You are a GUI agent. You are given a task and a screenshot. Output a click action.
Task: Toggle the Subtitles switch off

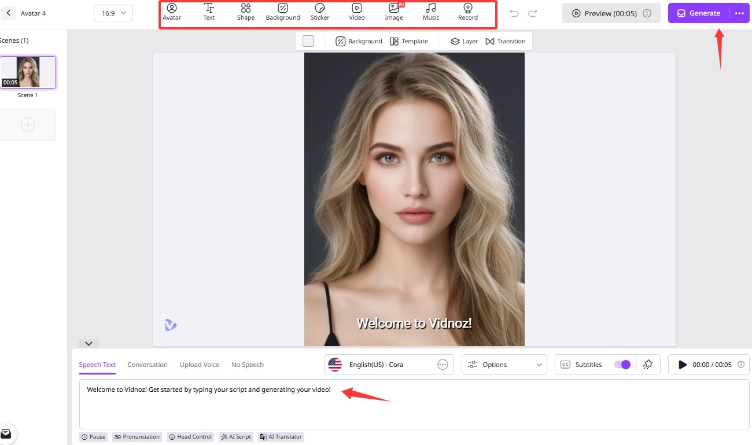tap(622, 365)
